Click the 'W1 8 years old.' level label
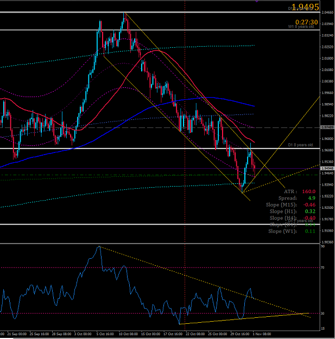 pos(301,27)
